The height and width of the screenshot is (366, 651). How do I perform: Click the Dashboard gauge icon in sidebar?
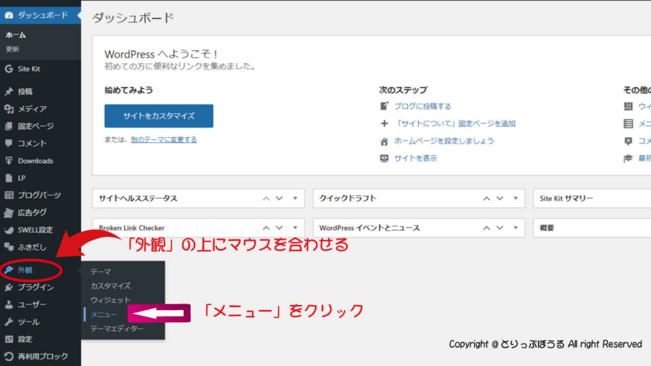[9, 15]
